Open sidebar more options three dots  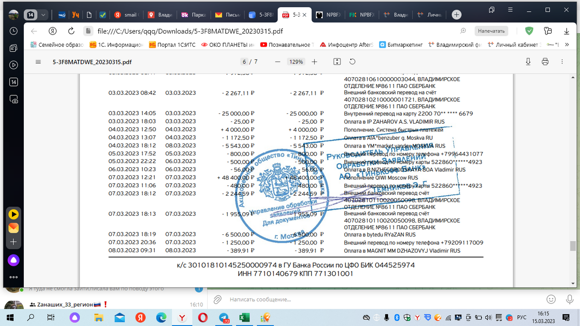click(x=13, y=277)
